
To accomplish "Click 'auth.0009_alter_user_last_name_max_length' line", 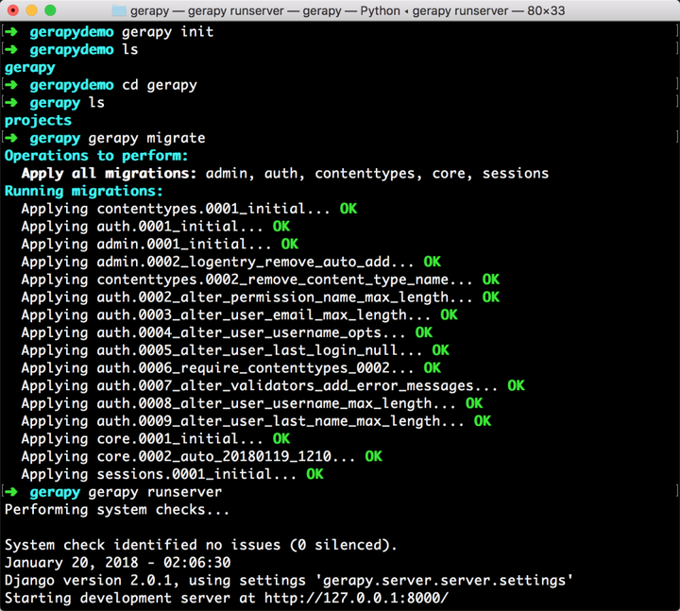I will (256, 421).
